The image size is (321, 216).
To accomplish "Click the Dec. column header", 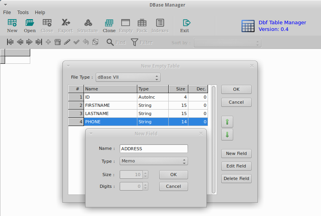I will click(198, 89).
